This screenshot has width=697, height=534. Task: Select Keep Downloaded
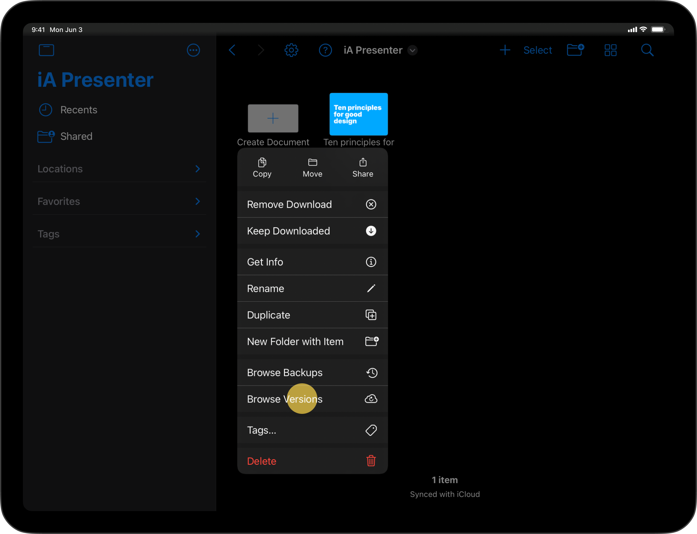[x=313, y=231]
